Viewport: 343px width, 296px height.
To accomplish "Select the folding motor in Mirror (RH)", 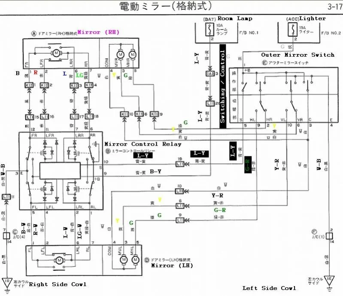I will (x=55, y=52).
